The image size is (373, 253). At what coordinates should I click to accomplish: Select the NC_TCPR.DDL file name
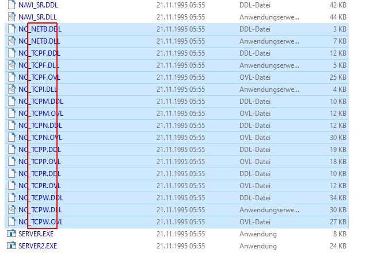click(x=40, y=174)
